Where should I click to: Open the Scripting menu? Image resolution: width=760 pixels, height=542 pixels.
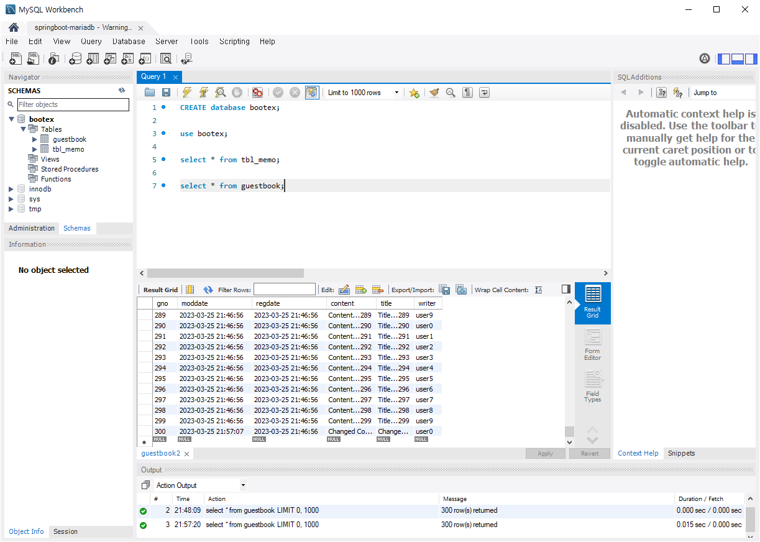[x=234, y=42]
